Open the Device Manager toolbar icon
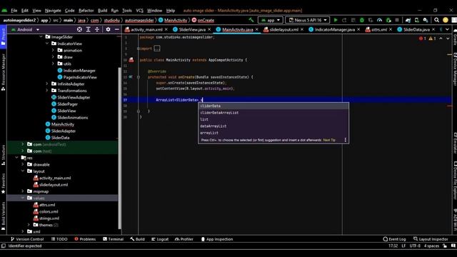The height and width of the screenshot is (257, 457). [417, 20]
